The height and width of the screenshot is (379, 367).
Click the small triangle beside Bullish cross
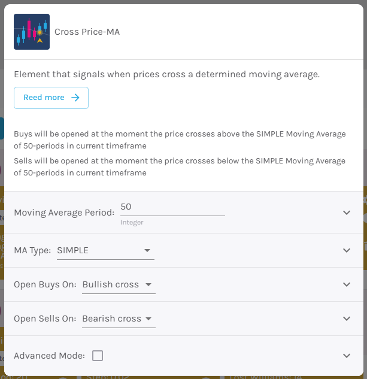coord(148,284)
